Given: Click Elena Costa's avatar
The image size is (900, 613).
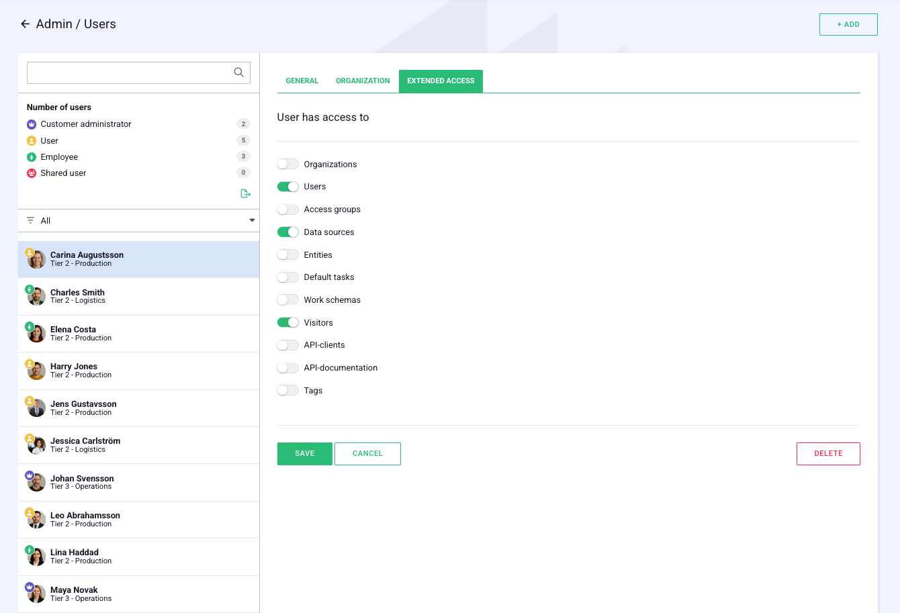Looking at the screenshot, I should click(x=37, y=334).
